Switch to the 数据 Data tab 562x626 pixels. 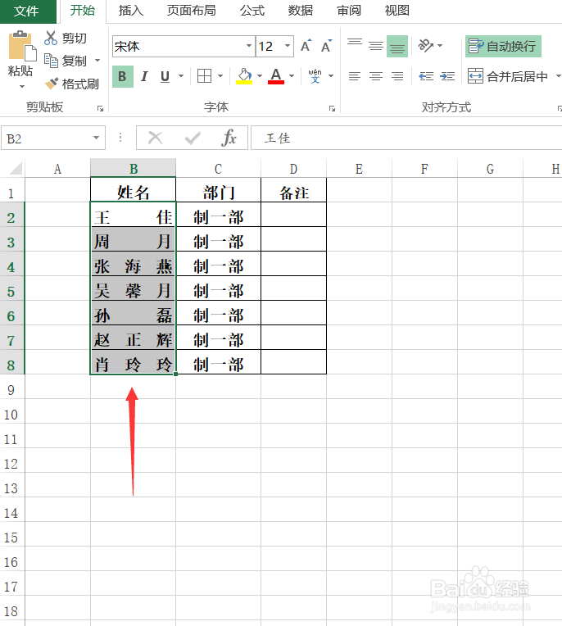pyautogui.click(x=301, y=11)
